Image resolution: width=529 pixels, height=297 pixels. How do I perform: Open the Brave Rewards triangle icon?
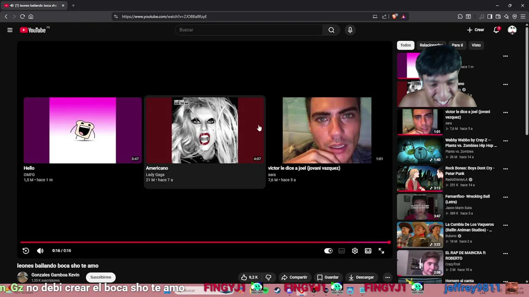[x=403, y=16]
